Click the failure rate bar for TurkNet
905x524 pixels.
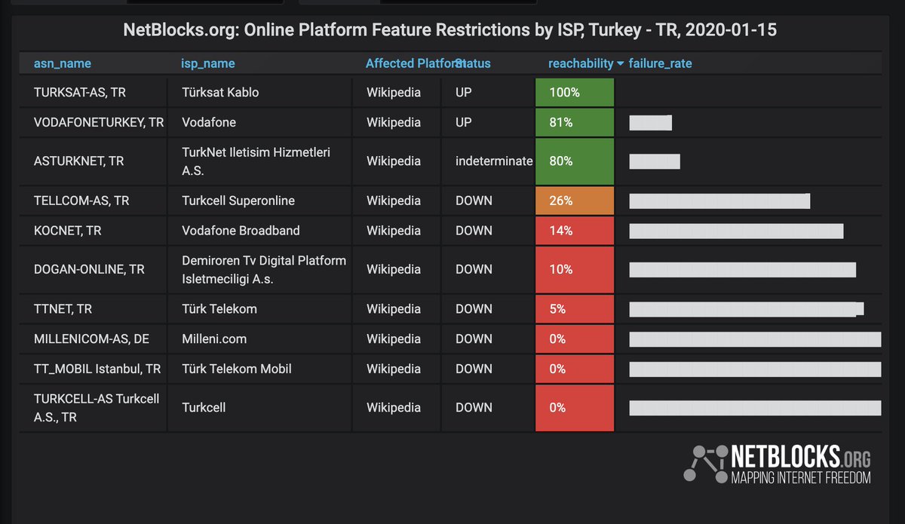click(x=655, y=161)
